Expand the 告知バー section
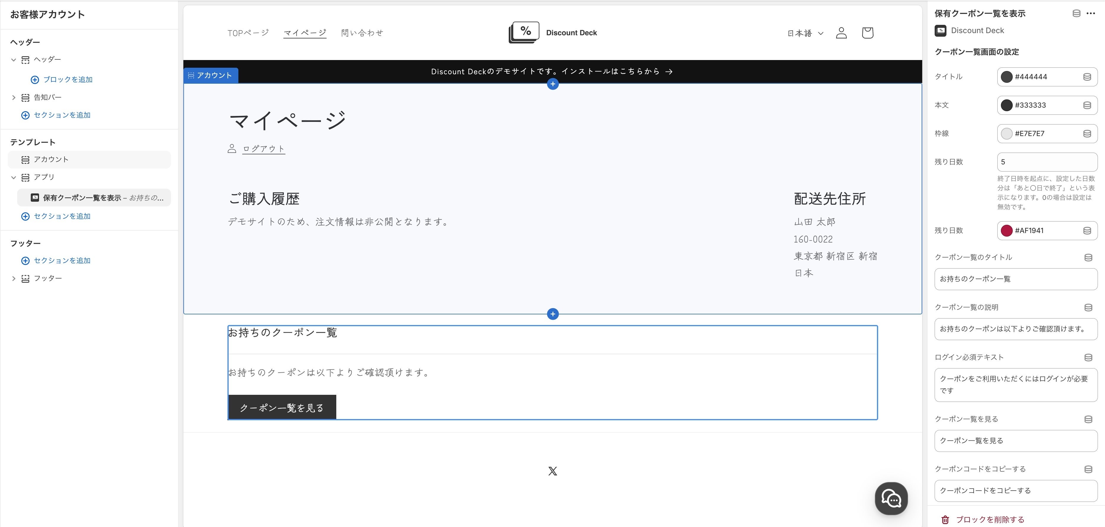The height and width of the screenshot is (527, 1105). (13, 98)
